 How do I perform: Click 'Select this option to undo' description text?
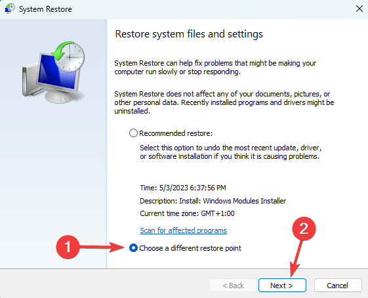click(230, 152)
